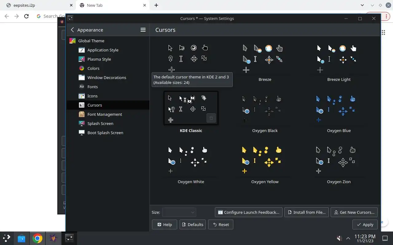393x245 pixels.
Task: Open Chrome tab search dropdown arrow
Action: click(362, 5)
